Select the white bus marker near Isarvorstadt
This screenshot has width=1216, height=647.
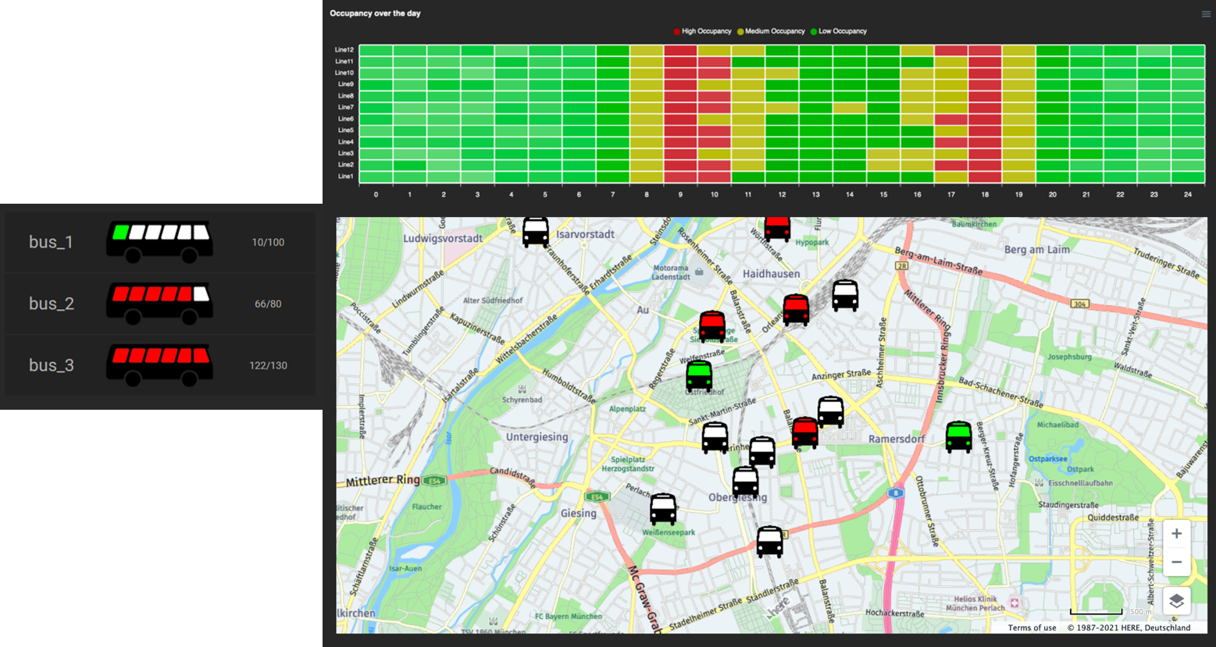coord(536,232)
